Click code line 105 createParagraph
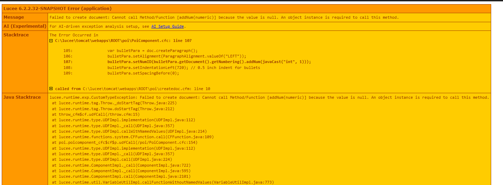Screen dimensions: 503x185 click(152, 51)
